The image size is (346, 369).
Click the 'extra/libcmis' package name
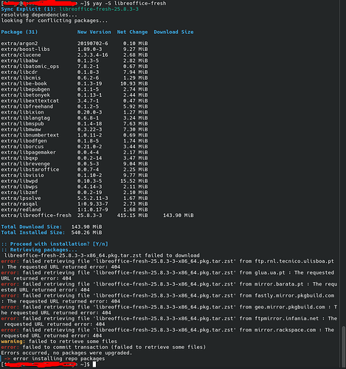[21, 77]
